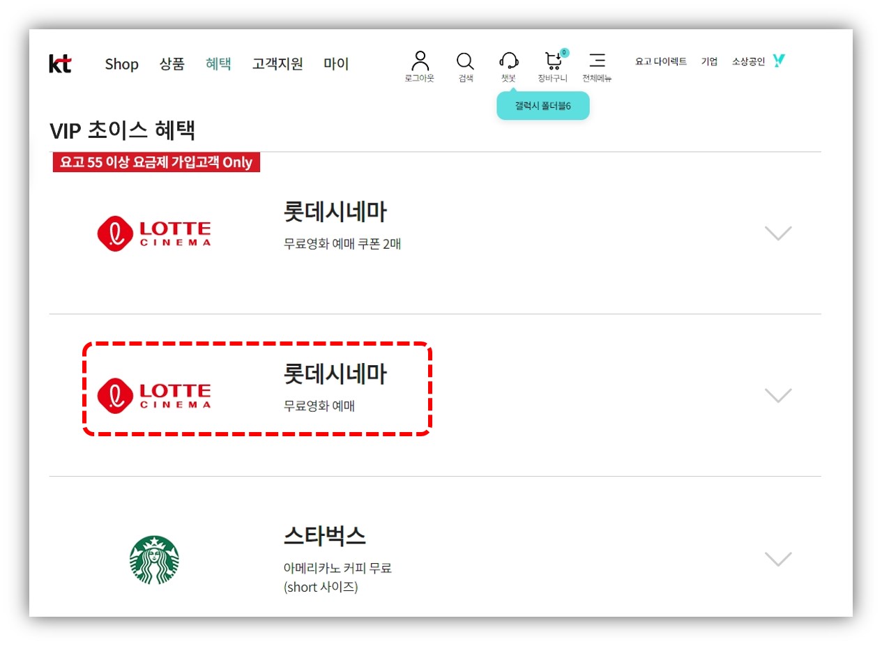Open the 소상공인 link

point(750,61)
